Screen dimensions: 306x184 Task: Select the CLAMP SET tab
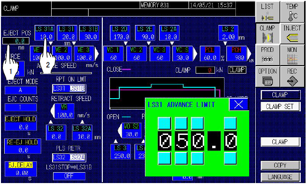[280, 107]
